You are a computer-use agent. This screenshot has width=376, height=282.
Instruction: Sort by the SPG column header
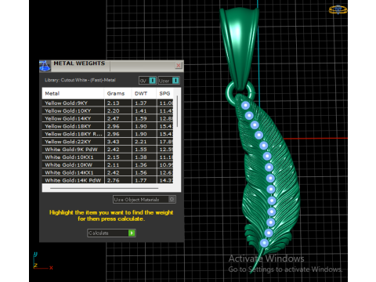tap(165, 93)
